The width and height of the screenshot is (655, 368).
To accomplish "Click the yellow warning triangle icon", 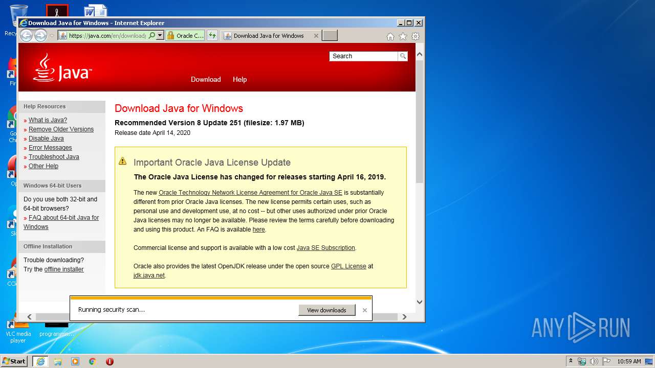I will 123,161.
